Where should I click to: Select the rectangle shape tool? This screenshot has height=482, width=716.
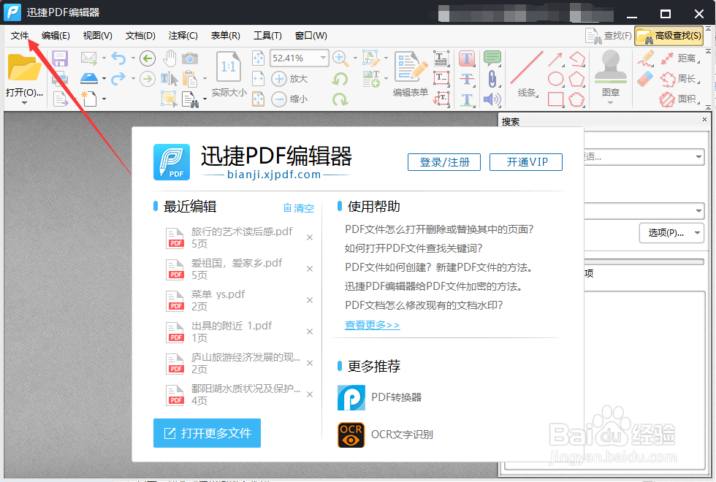click(555, 99)
